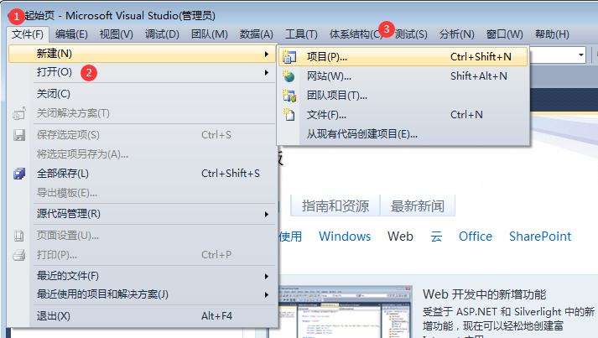
Task: Choose 网站(W)... from the New submenu
Action: click(403, 76)
